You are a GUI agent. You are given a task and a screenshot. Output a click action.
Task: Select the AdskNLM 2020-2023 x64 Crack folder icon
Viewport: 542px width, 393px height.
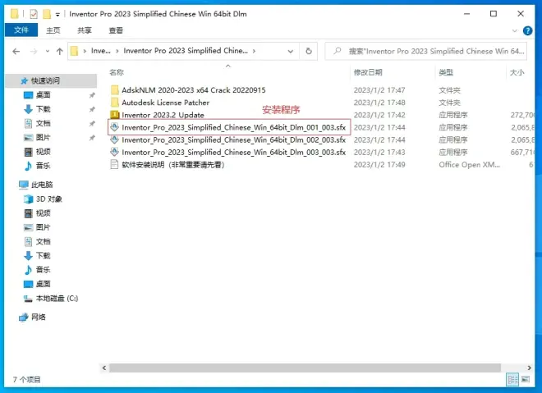coord(115,90)
